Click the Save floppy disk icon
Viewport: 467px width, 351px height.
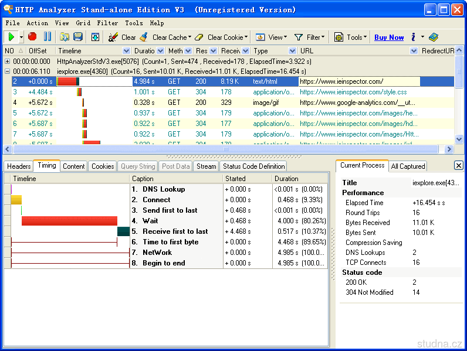(77, 37)
